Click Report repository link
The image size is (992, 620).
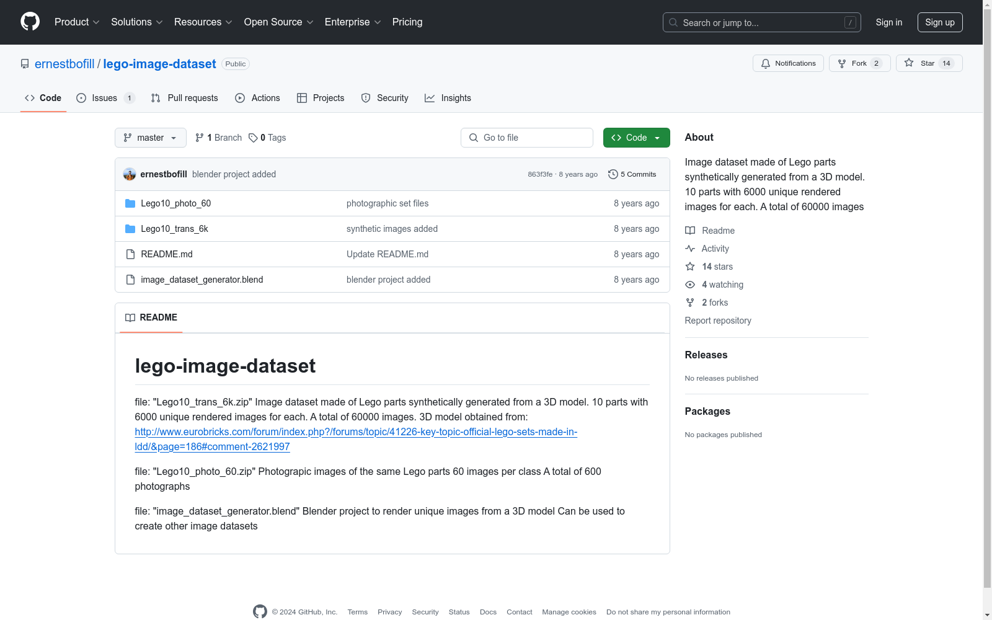tap(718, 321)
